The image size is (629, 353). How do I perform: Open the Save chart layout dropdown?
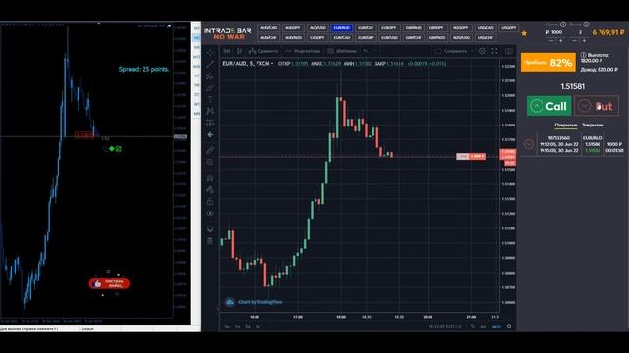point(454,51)
